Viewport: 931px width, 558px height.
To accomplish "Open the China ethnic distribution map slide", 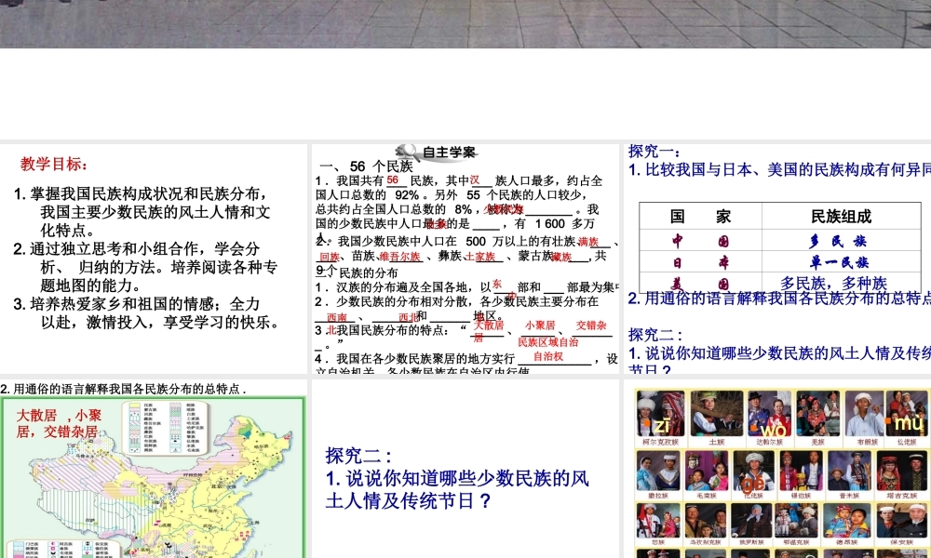I will pos(154,469).
